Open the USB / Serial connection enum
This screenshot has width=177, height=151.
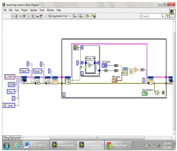click(x=9, y=105)
